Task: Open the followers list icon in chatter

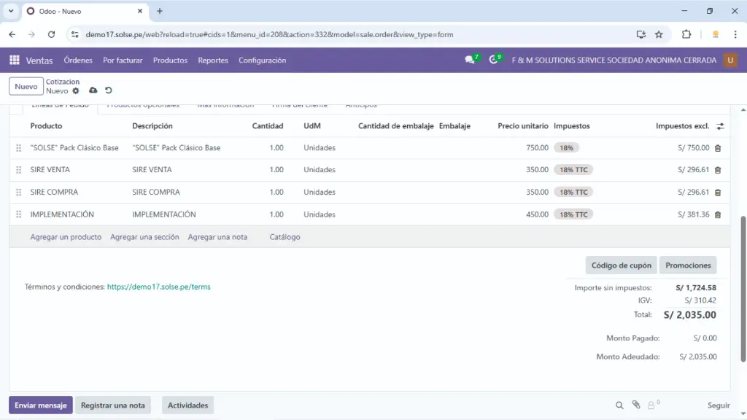Action: pos(652,405)
